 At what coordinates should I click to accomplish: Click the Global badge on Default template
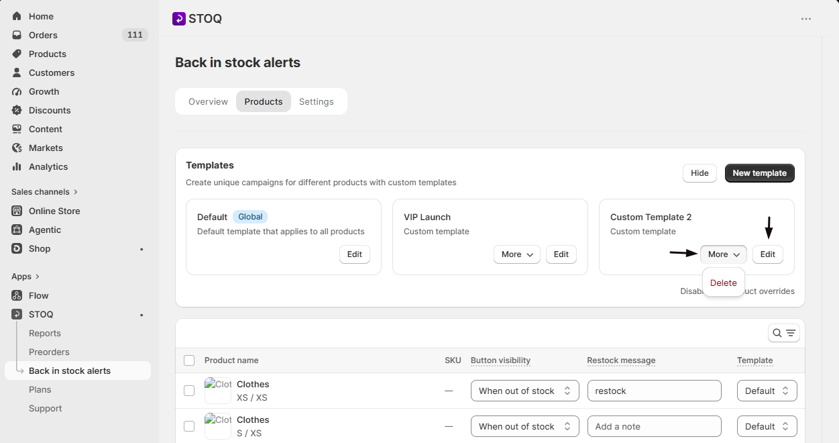tap(250, 217)
